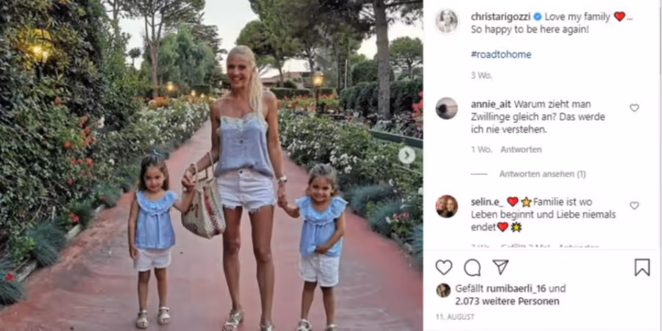This screenshot has width=662, height=331.
Task: Advance to next photo with arrow
Action: [407, 155]
